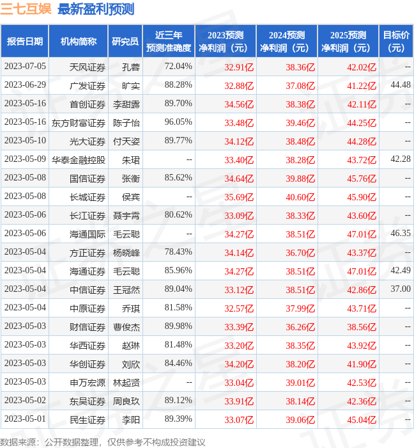Click the 39.46亿 profit value
This screenshot has height=448, width=414.
300,123
